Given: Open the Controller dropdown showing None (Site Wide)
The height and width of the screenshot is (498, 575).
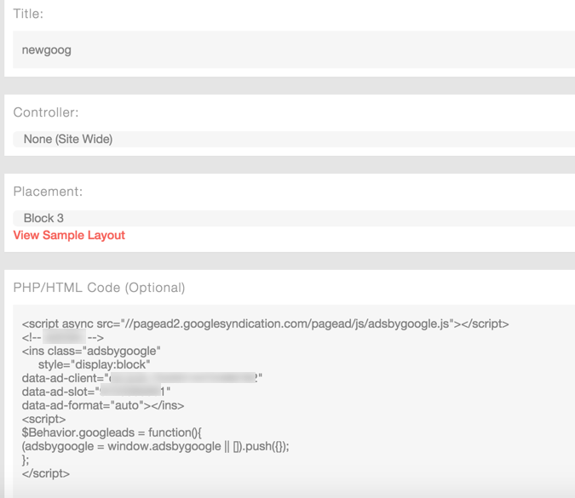Looking at the screenshot, I should tap(290, 139).
